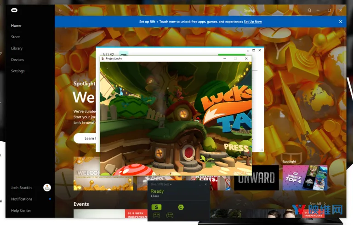The height and width of the screenshot is (225, 353).
Task: Open the SteamVR beta dropdown menu
Action: 161,185
